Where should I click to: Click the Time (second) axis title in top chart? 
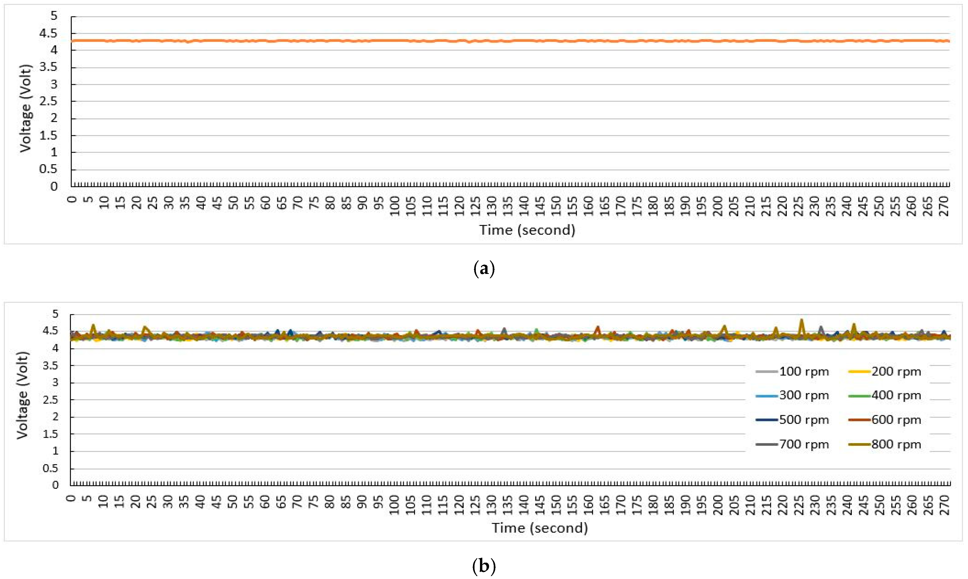pyautogui.click(x=527, y=230)
